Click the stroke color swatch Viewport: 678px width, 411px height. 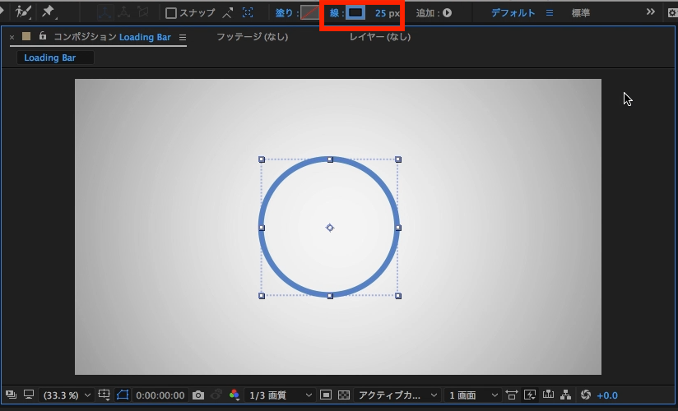pyautogui.click(x=355, y=12)
